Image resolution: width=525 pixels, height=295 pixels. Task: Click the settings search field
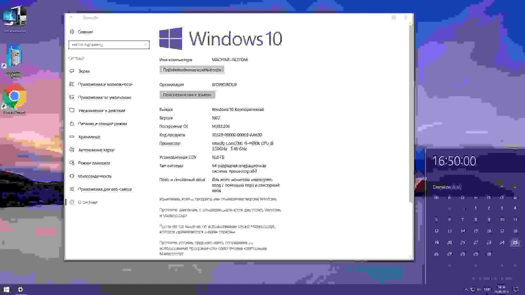pos(109,45)
